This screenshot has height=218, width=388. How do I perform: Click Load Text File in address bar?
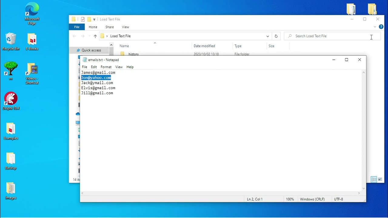coord(120,36)
